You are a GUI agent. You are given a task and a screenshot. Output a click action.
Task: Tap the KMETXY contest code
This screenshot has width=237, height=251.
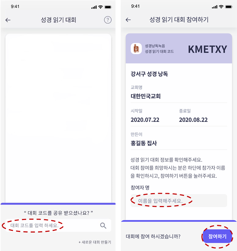pyautogui.click(x=207, y=49)
